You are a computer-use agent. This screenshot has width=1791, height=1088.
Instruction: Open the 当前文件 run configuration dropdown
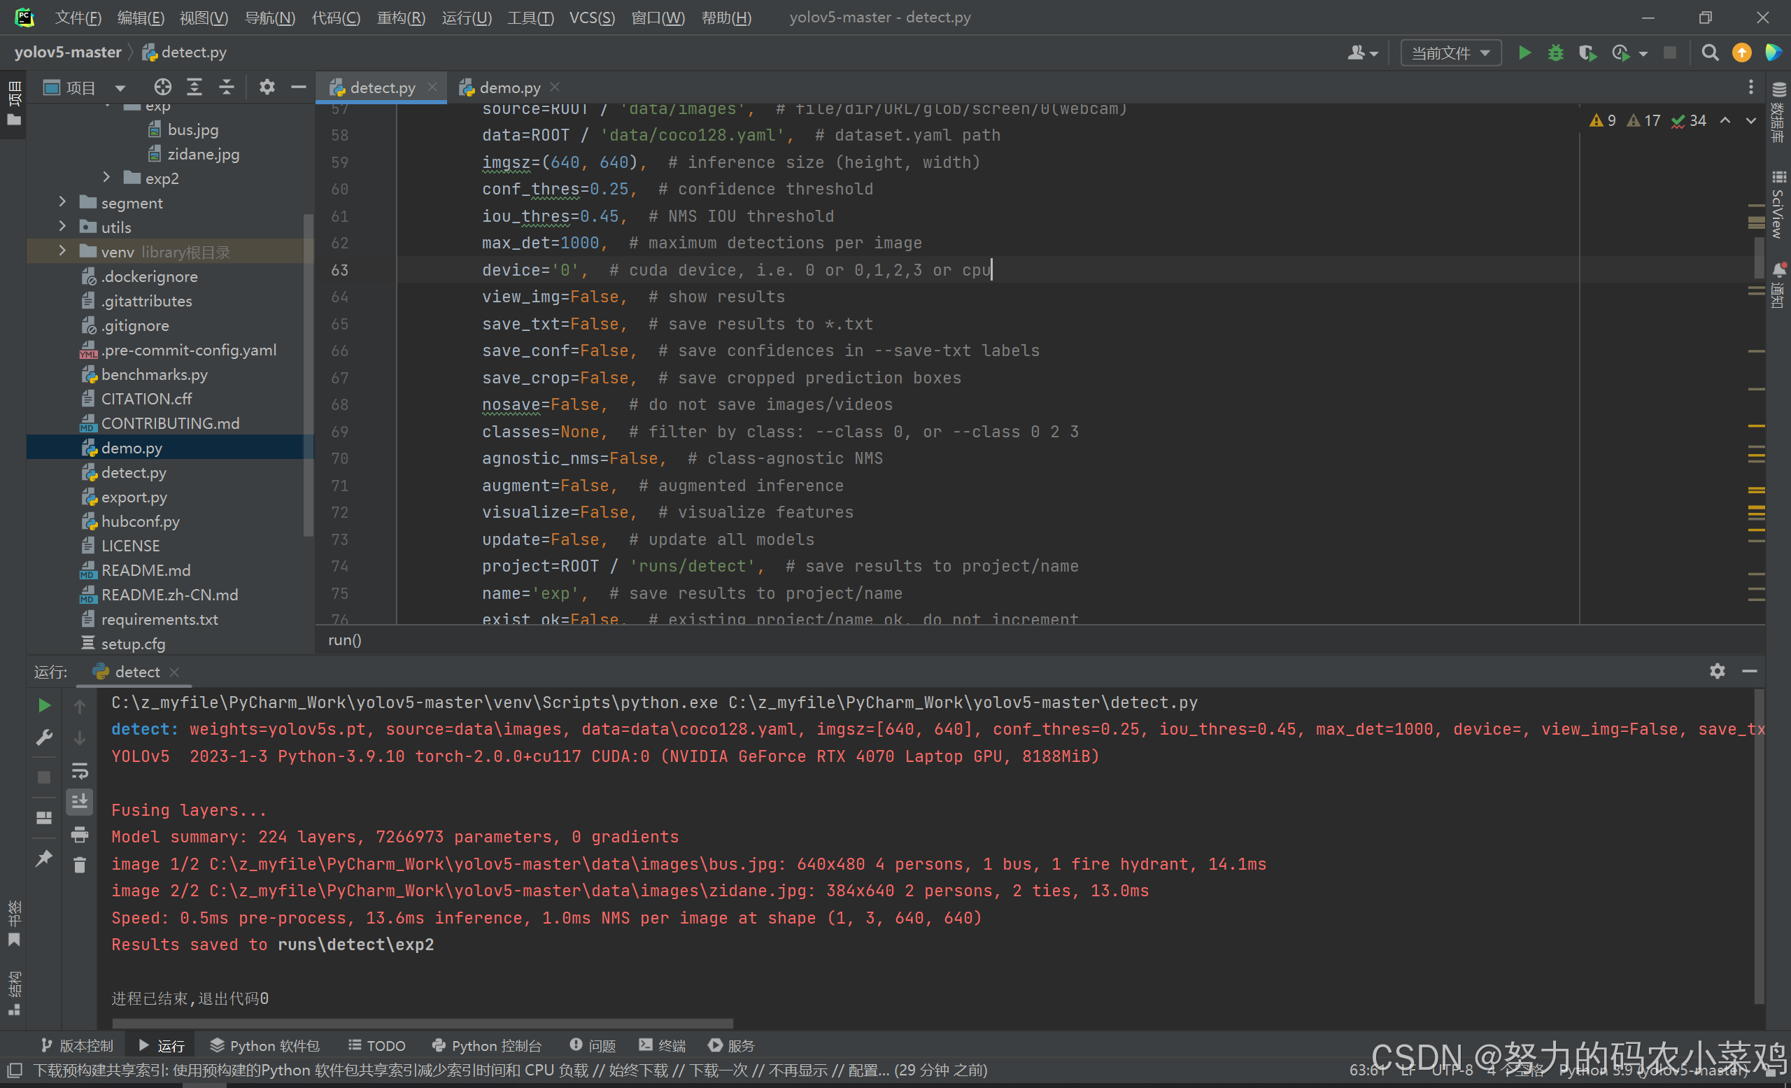point(1450,53)
